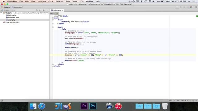The height and width of the screenshot is (111, 198).
Task: Click the var_dump($languages) line
Action: 75,38
